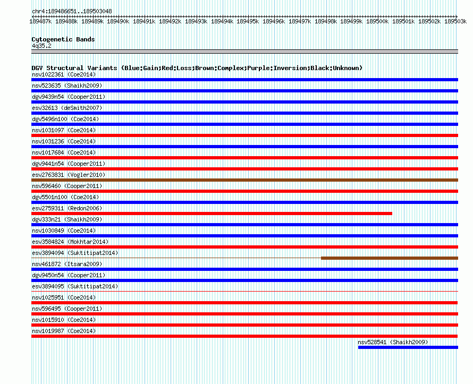Click nsv461872 (Itsara2009) label

(67, 264)
